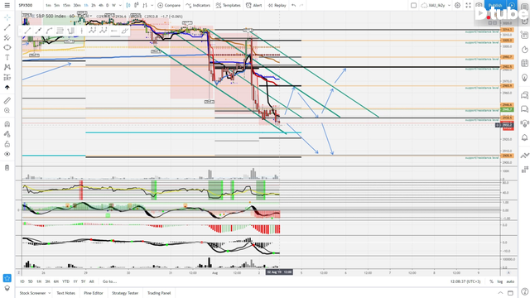Select the Text annotation tool
The image size is (530, 298).
point(7,57)
